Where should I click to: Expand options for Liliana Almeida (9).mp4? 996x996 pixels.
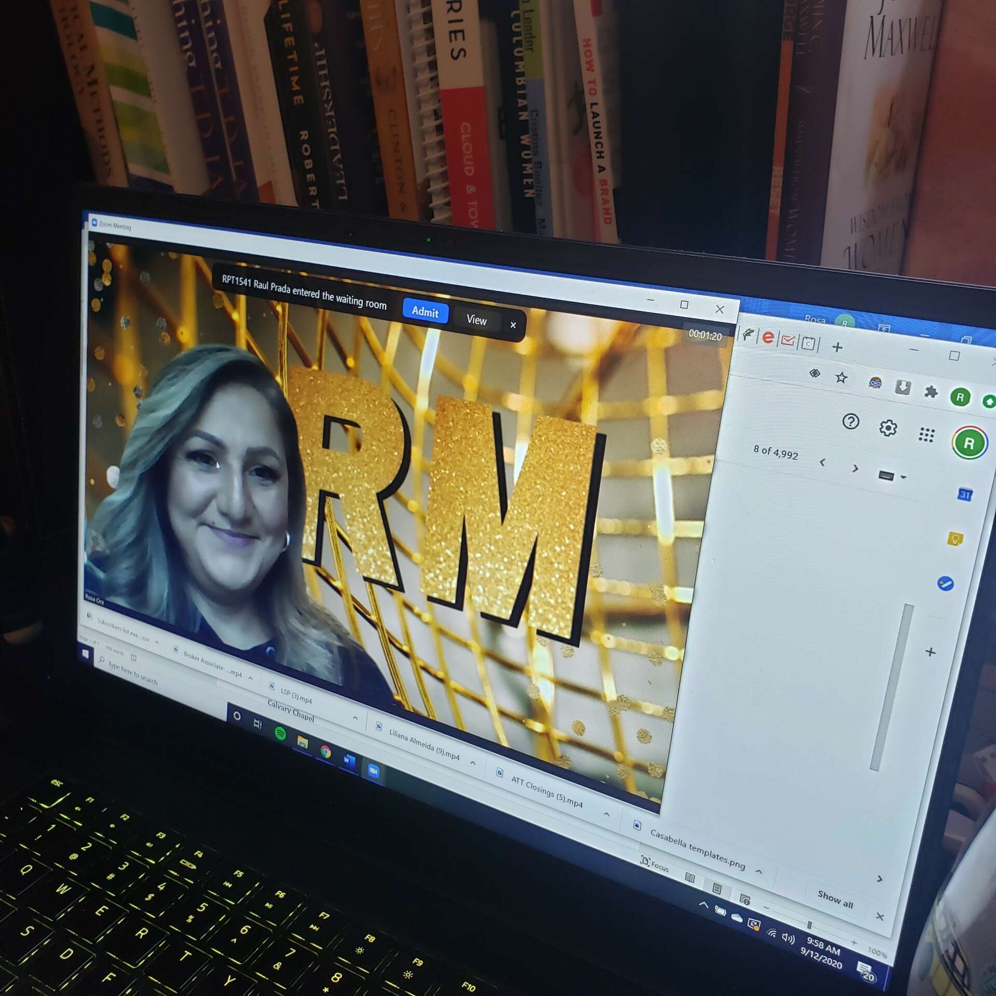point(473,763)
